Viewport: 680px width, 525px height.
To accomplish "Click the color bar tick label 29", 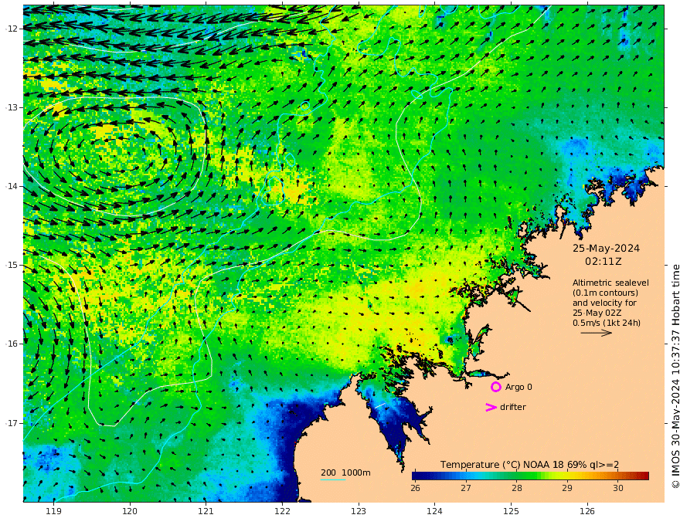I will click(567, 488).
